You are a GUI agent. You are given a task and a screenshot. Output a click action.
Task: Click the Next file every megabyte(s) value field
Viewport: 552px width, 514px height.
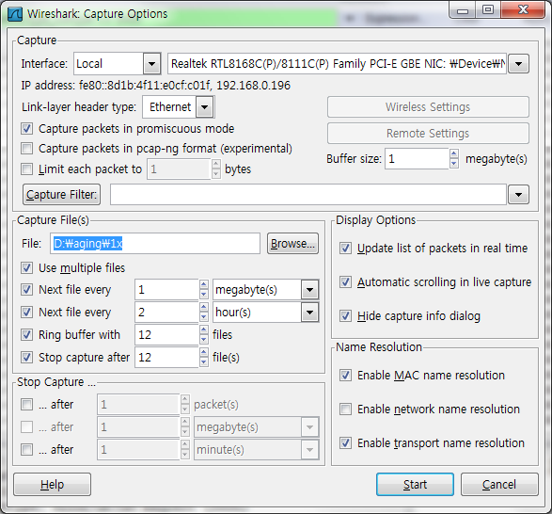click(x=166, y=289)
